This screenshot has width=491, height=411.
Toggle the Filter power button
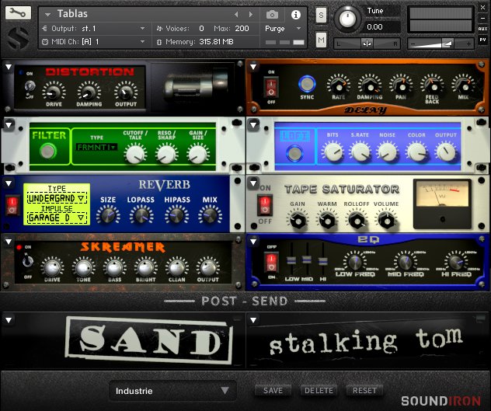tap(48, 152)
